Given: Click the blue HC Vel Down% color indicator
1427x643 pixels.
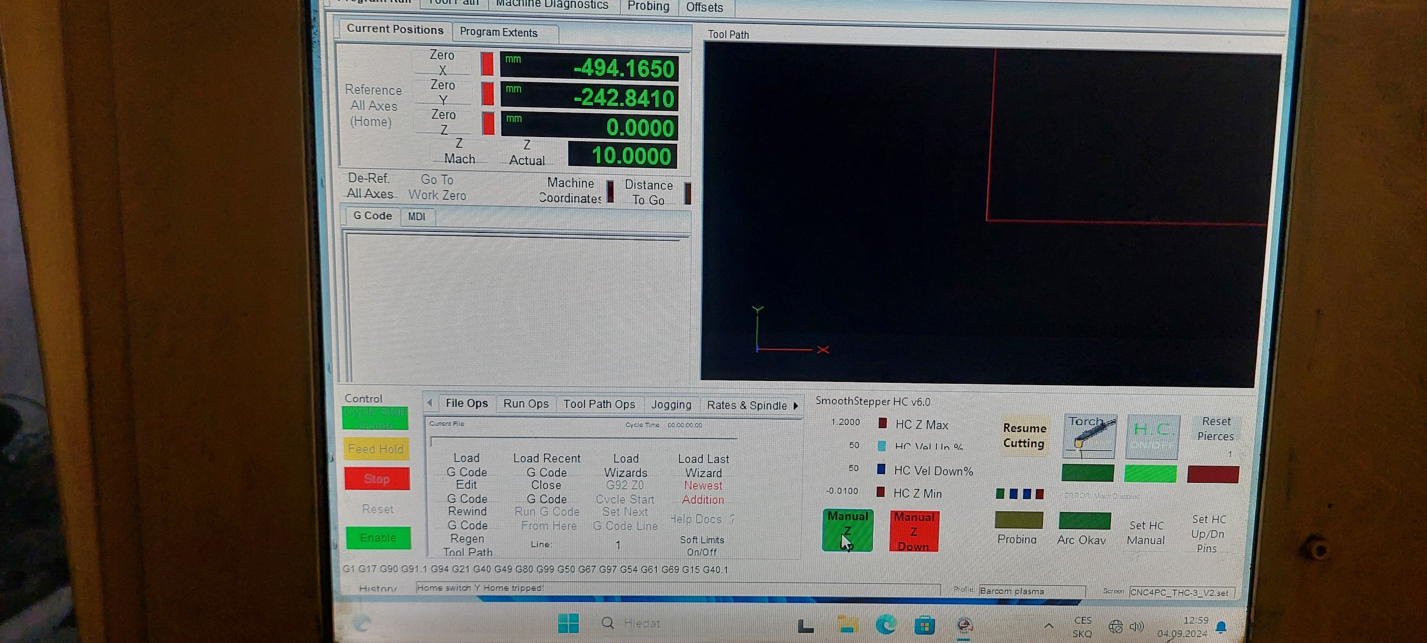Looking at the screenshot, I should click(x=881, y=469).
